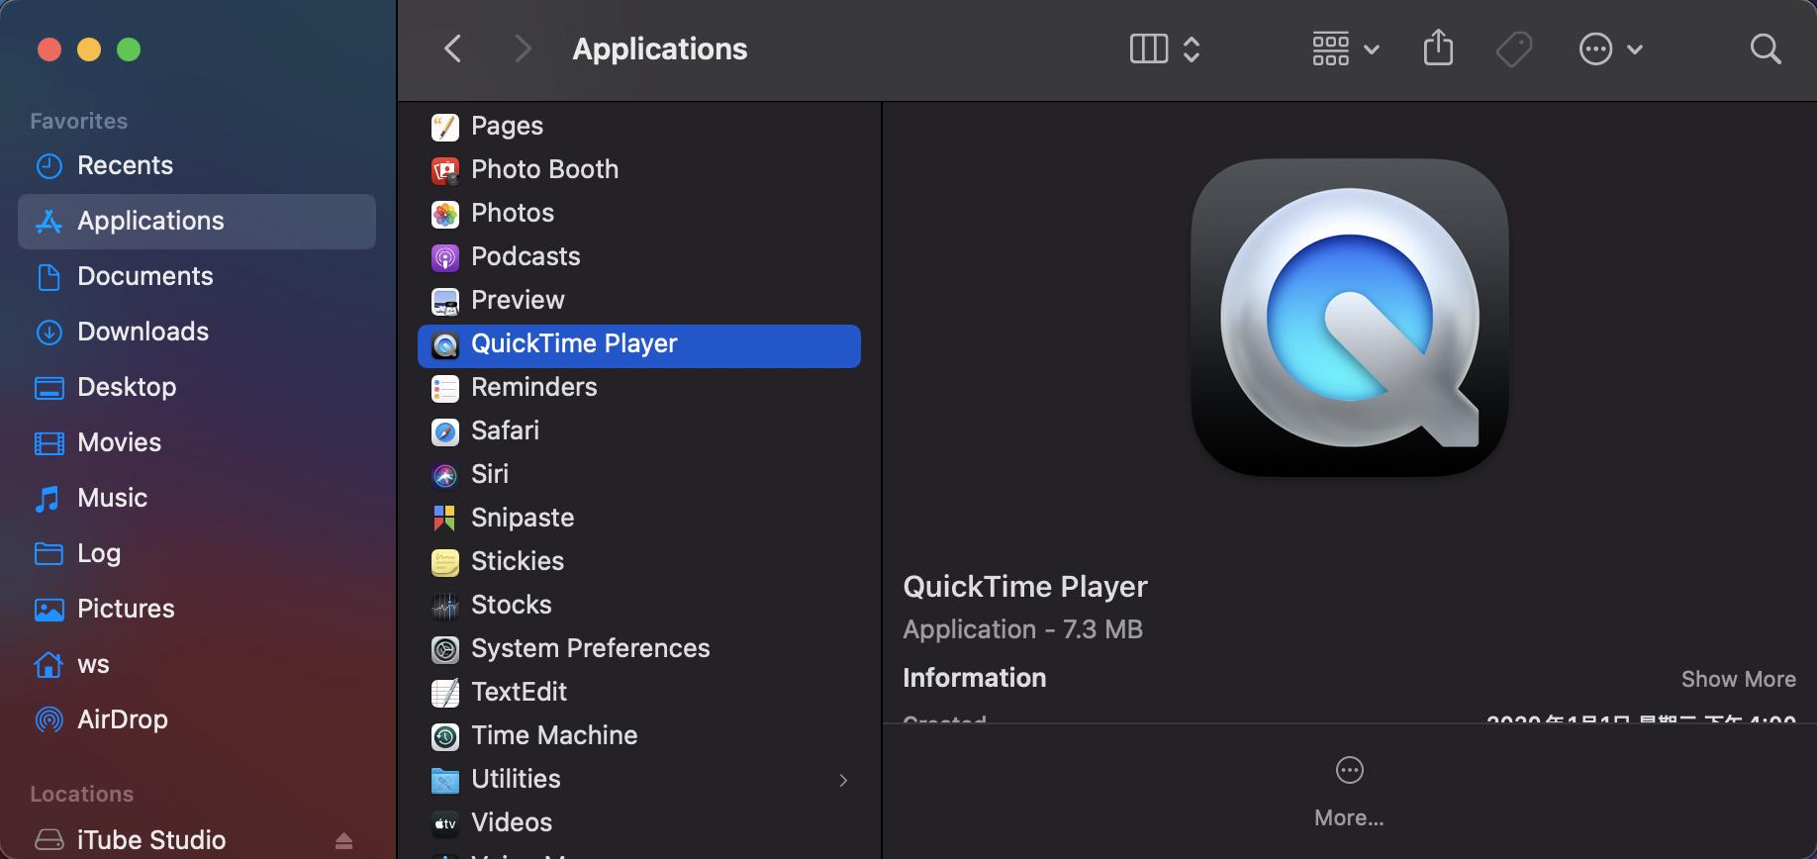Select the Stocks app icon
Screen dimensions: 1817x859
pyautogui.click(x=445, y=606)
